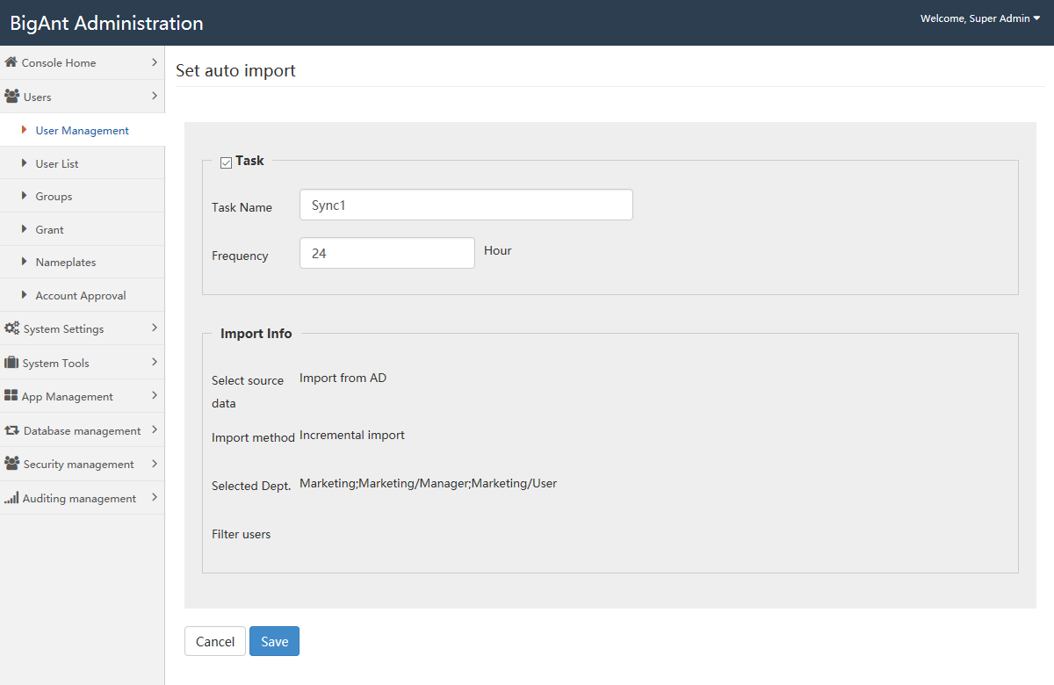Viewport: 1054px width, 685px height.
Task: Expand System Tools chevron
Action: pyautogui.click(x=155, y=362)
